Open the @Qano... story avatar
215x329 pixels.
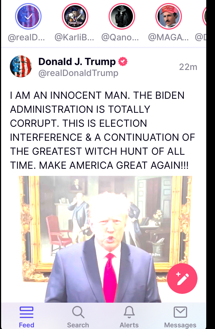[122, 16]
